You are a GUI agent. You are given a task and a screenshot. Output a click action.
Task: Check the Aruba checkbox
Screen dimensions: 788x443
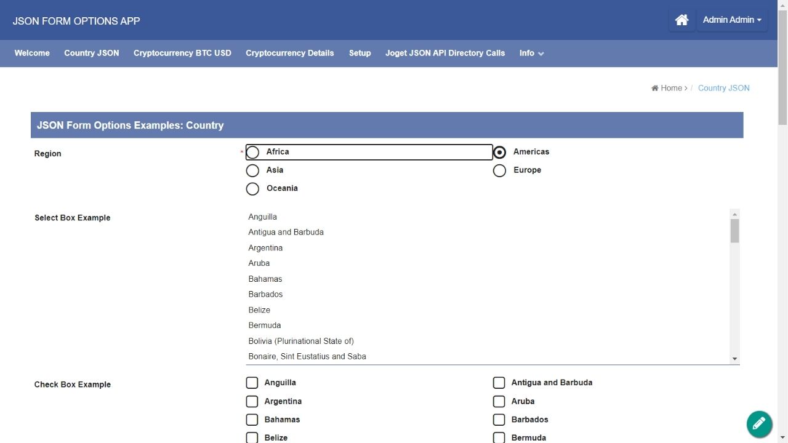tap(499, 401)
